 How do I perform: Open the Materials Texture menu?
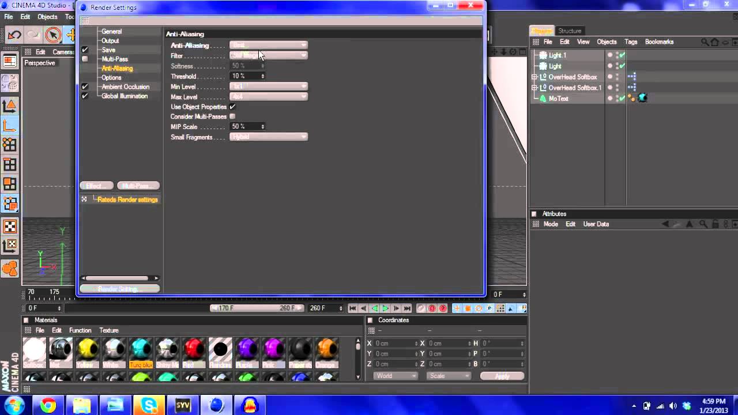pos(108,330)
